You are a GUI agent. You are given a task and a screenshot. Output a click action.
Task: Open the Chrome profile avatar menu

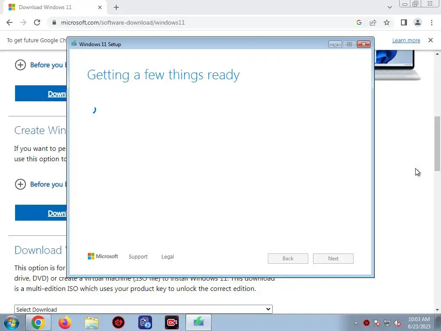coord(418,22)
